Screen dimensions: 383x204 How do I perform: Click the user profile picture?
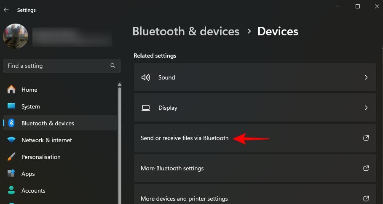(x=16, y=36)
